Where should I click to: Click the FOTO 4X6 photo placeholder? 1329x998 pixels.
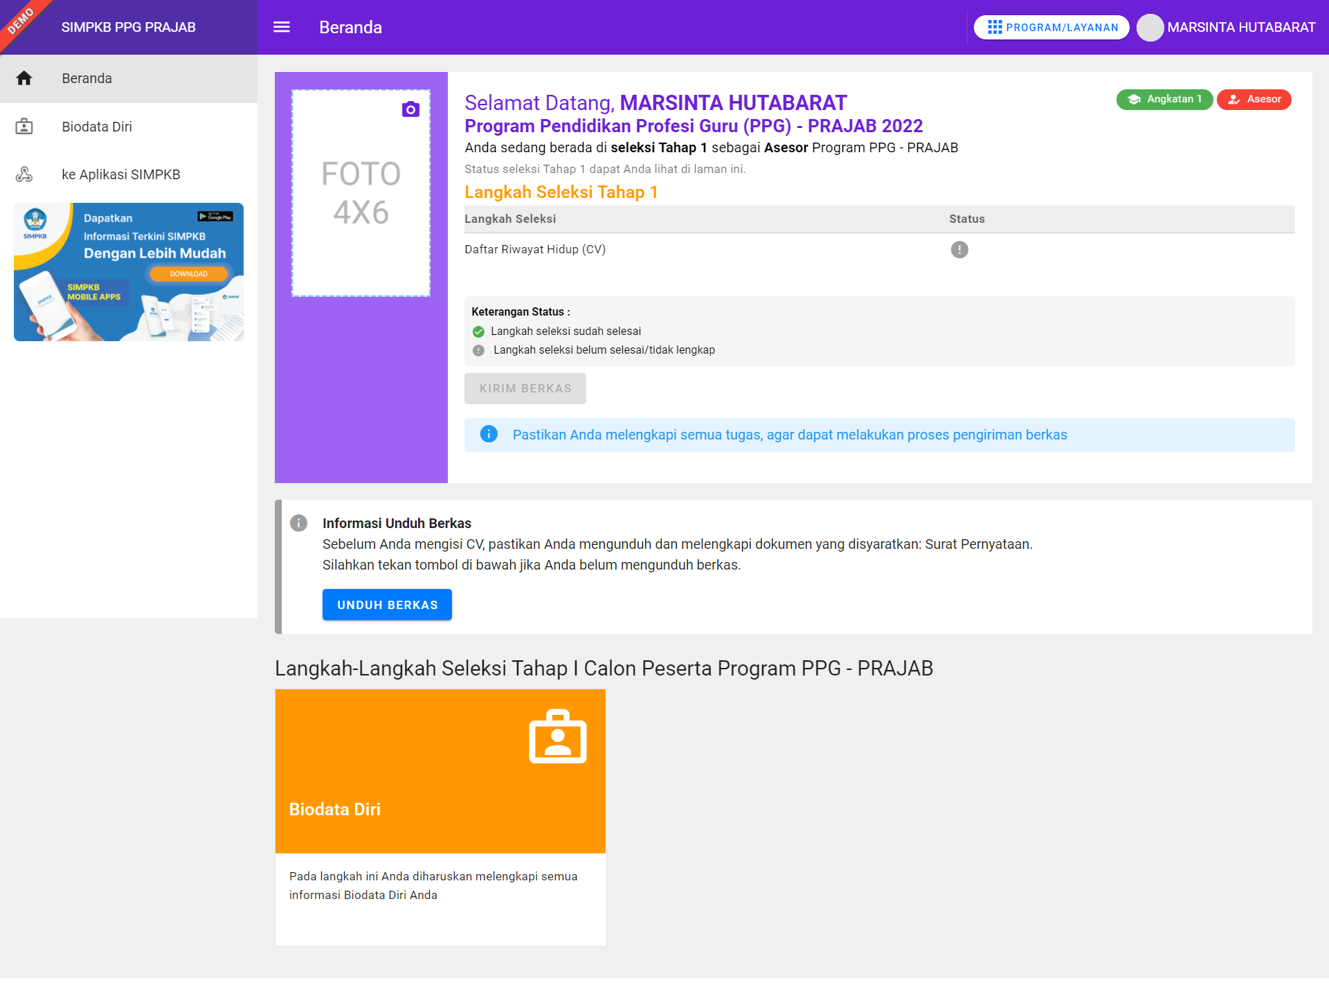(361, 193)
